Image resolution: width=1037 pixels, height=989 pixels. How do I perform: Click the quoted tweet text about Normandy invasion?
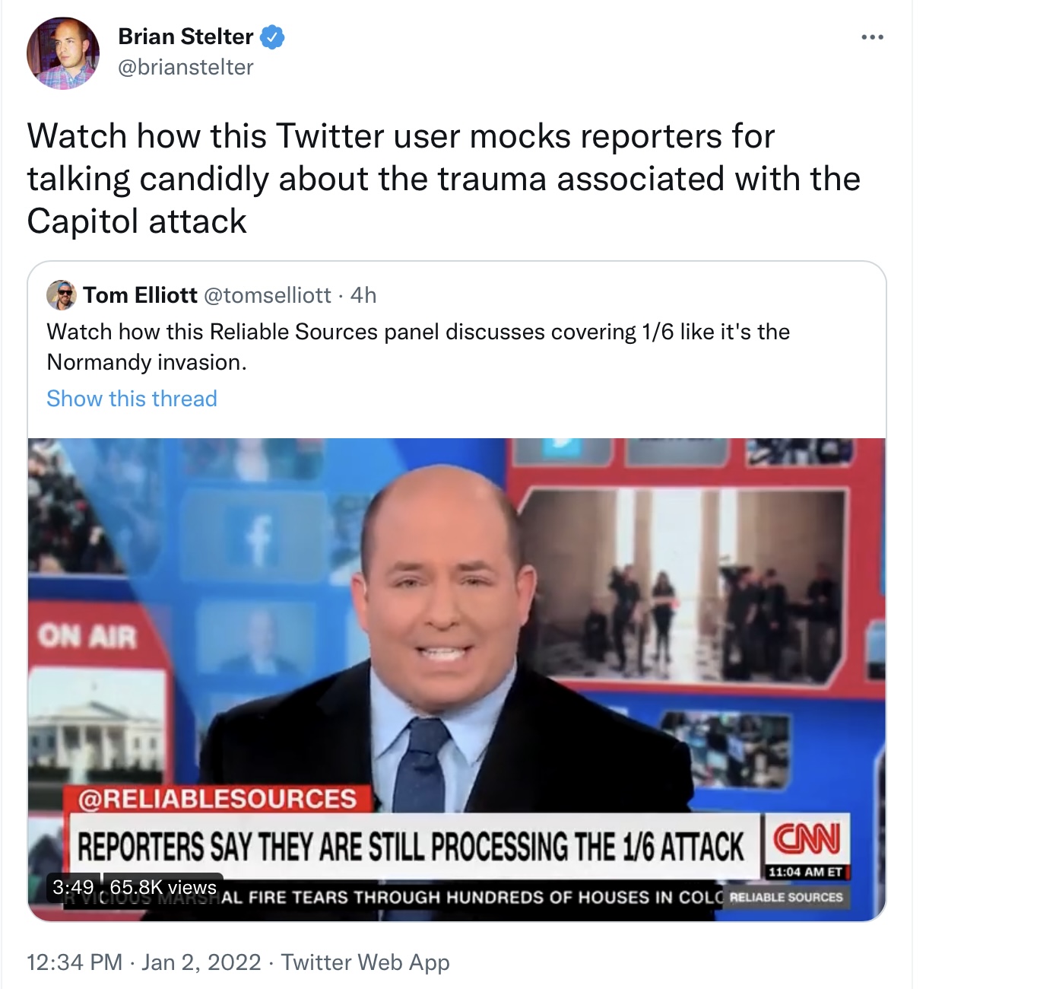[x=418, y=347]
